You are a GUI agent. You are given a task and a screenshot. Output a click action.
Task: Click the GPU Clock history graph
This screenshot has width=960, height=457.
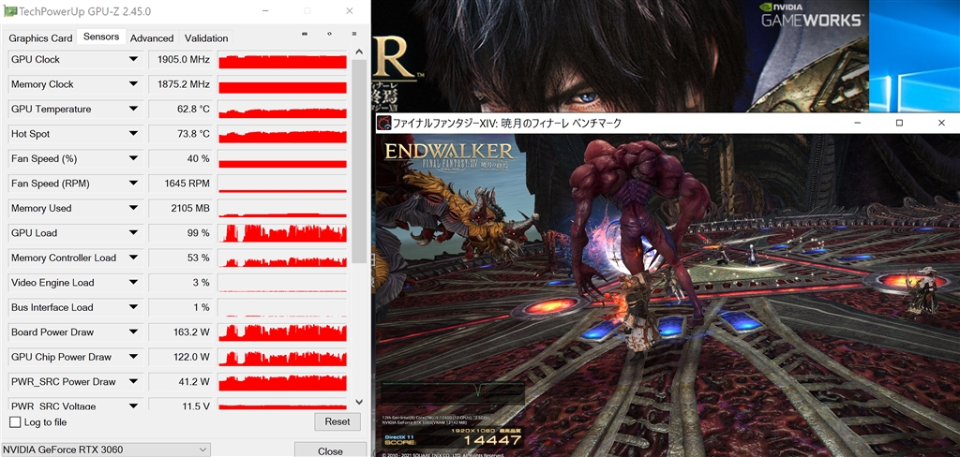click(x=282, y=59)
